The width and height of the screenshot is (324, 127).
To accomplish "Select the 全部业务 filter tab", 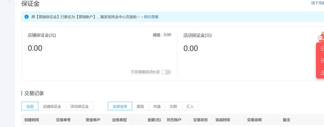I will point(120,106).
